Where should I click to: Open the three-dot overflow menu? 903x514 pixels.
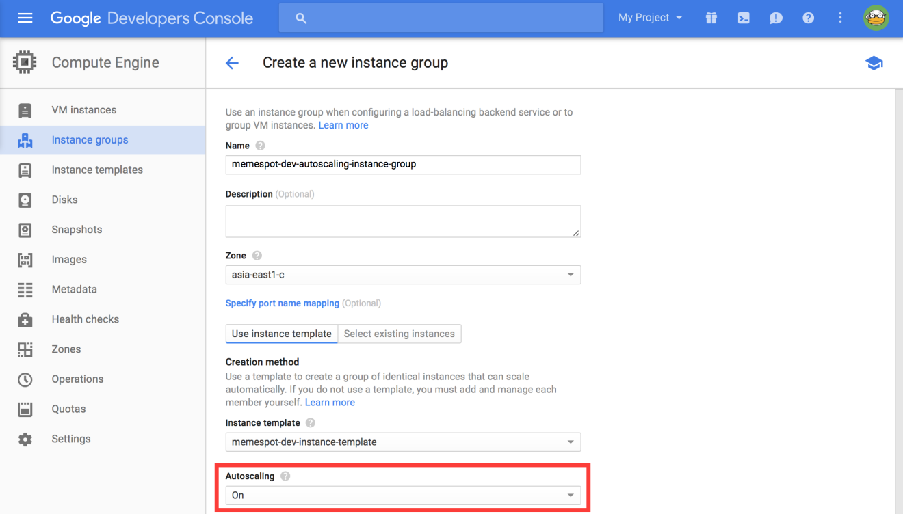[x=840, y=18]
